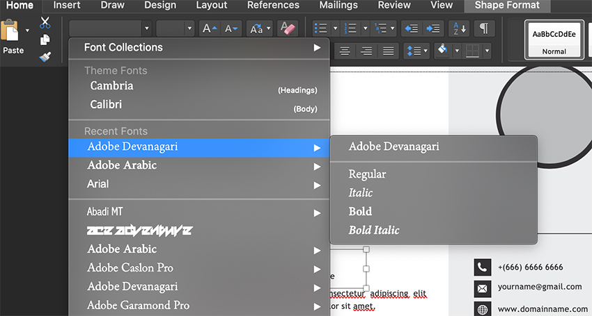Toggle the Show paragraph marks icon
Viewport: 592px width, 316px height.
[484, 28]
